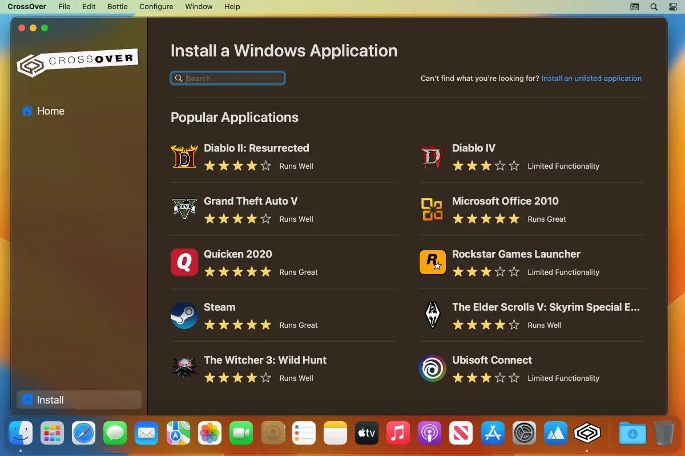The height and width of the screenshot is (456, 685).
Task: Open Maps from the Dock
Action: tap(178, 434)
